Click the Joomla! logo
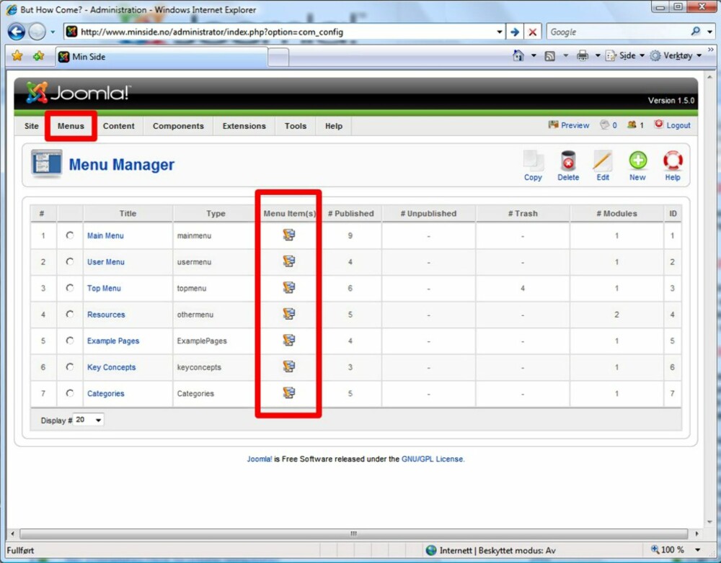 tap(78, 92)
